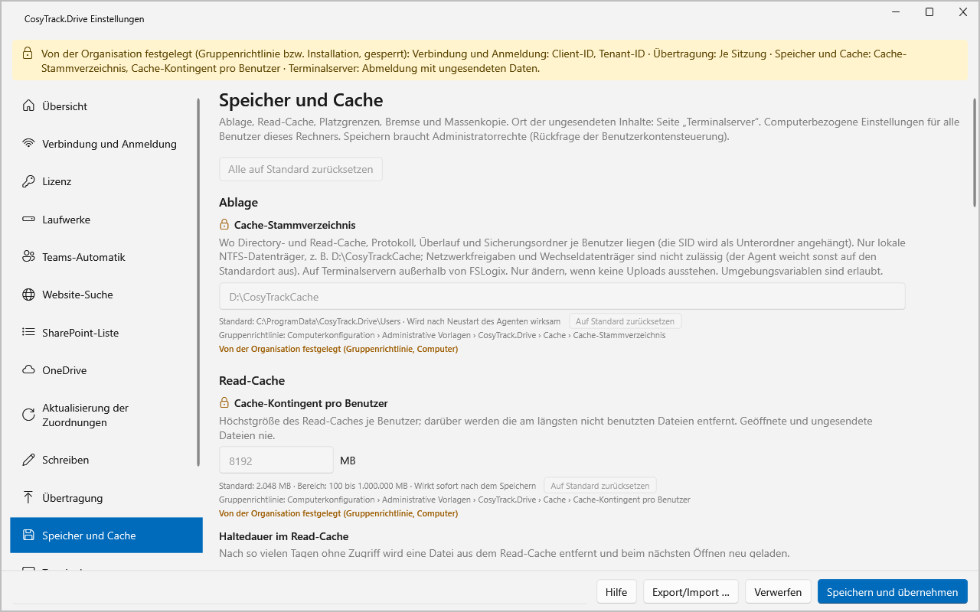Click the lock icon beside Cache-Kontingent pro Benutzer
Image resolution: width=980 pixels, height=612 pixels.
click(x=224, y=403)
